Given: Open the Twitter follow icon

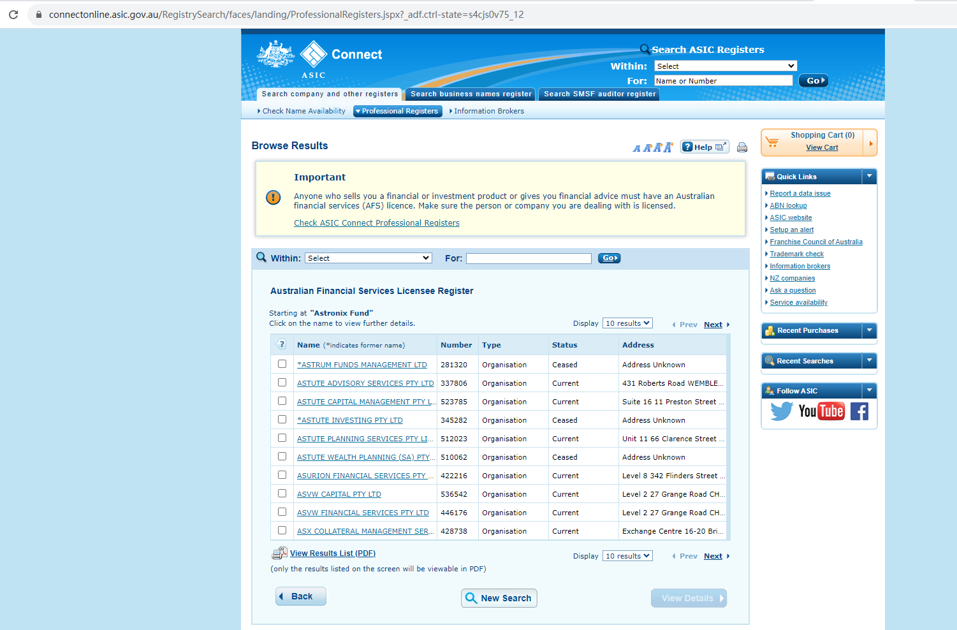Looking at the screenshot, I should (781, 411).
